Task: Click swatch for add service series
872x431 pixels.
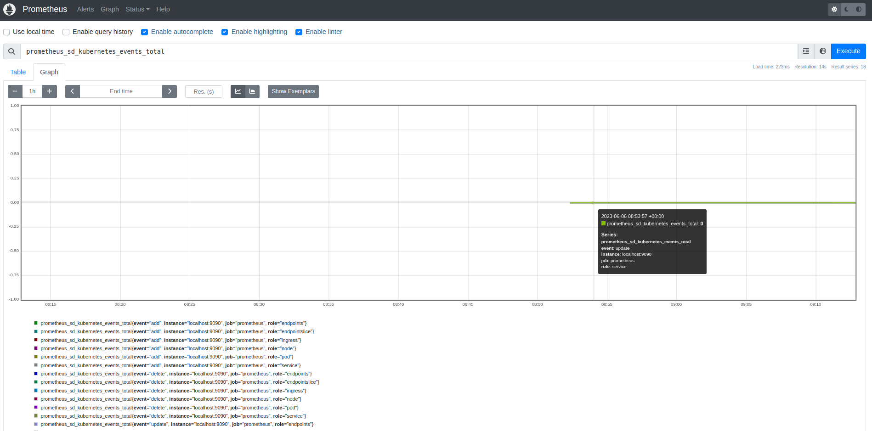Action: coord(36,365)
